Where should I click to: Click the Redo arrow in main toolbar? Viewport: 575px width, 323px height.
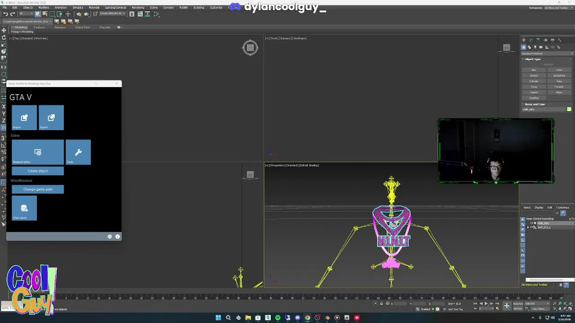coord(12,14)
